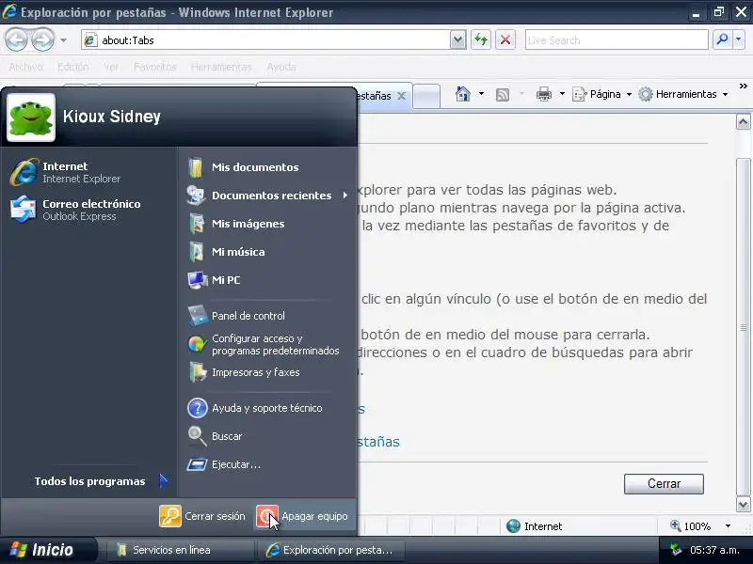Click the system tray network icon

676,550
